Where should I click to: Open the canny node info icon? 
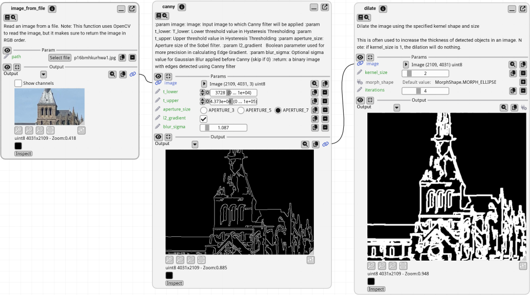(182, 7)
